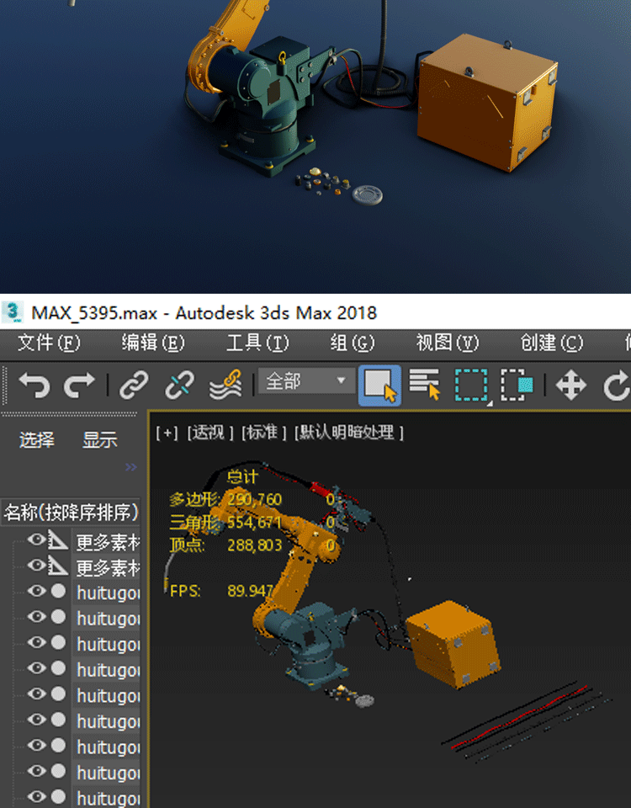Screen dimensions: 631x808
Task: Activate the Select and Link tool
Action: coord(134,385)
